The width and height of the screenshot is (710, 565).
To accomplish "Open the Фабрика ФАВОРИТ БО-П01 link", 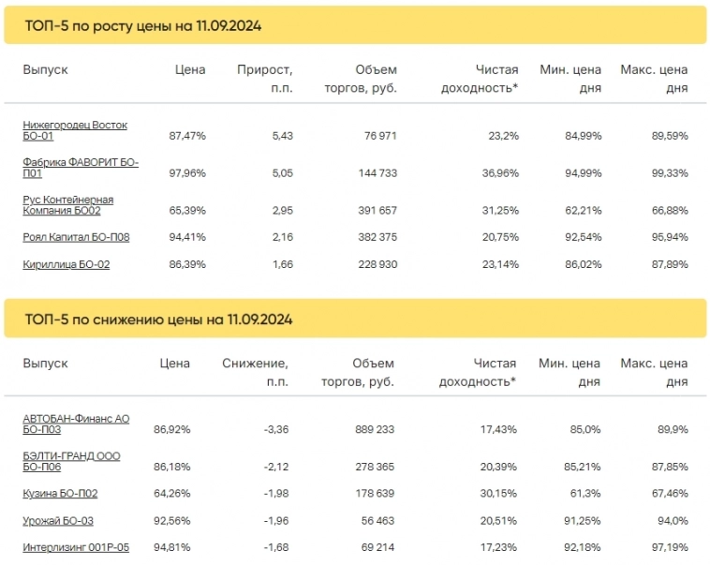I will (81, 168).
